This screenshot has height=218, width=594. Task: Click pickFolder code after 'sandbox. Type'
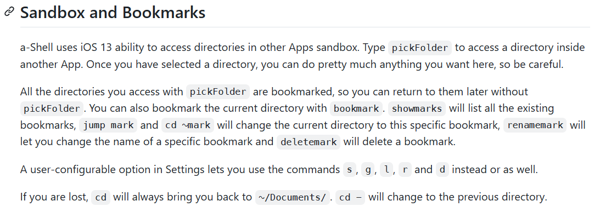pyautogui.click(x=420, y=48)
